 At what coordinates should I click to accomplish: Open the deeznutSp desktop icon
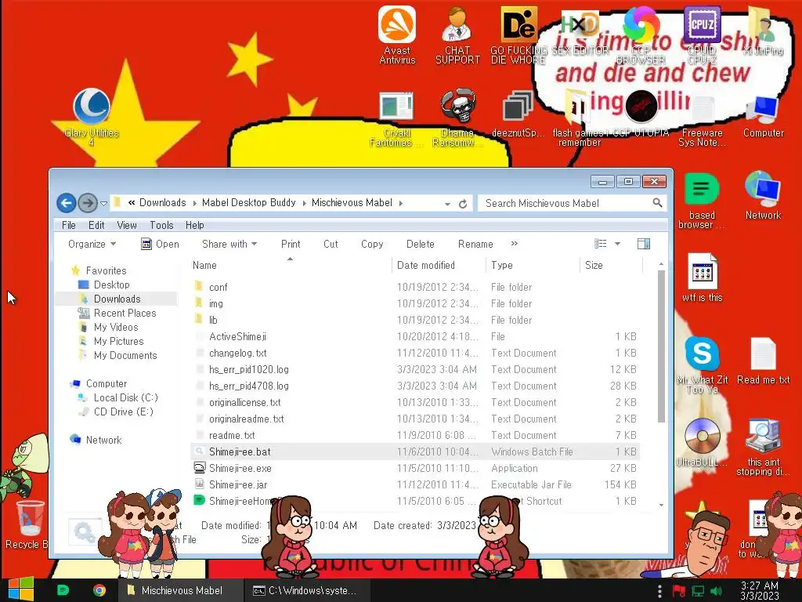518,114
